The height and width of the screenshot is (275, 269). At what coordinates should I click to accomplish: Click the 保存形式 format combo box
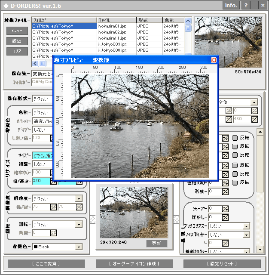pos(42,99)
